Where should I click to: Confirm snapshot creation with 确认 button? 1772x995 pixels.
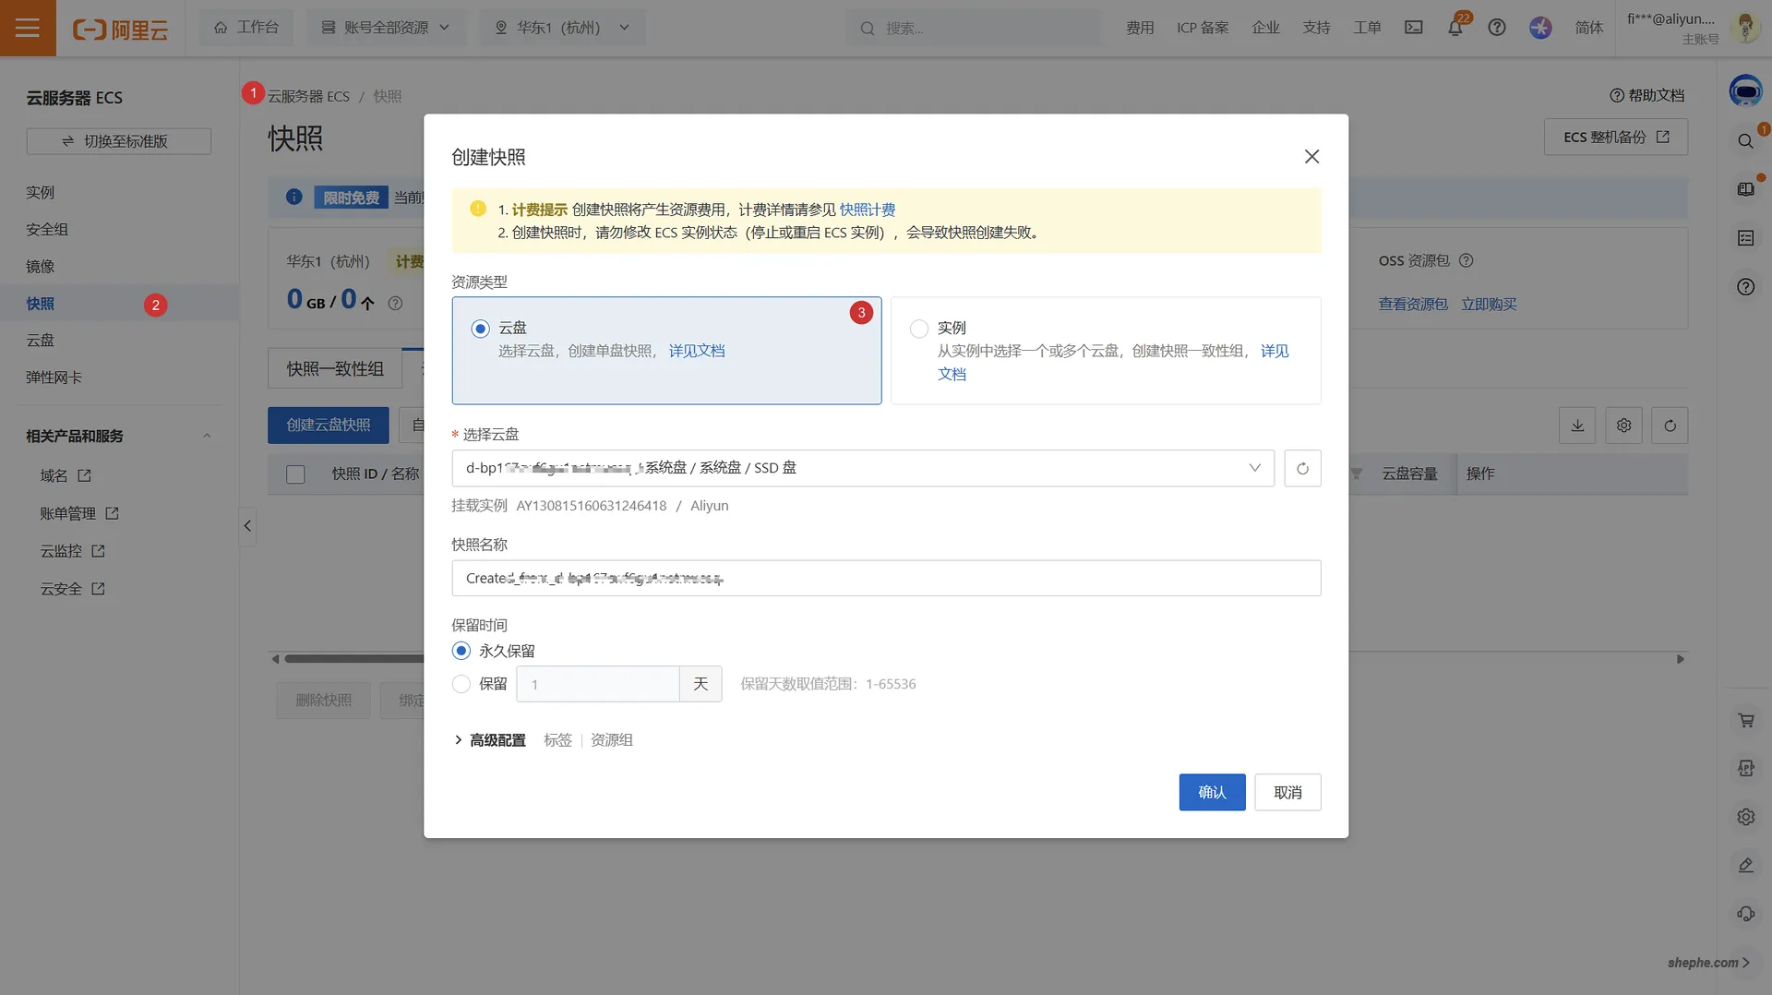1212,792
